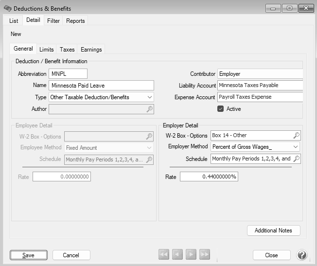
Task: Click the employer Rate input field
Action: 209,177
